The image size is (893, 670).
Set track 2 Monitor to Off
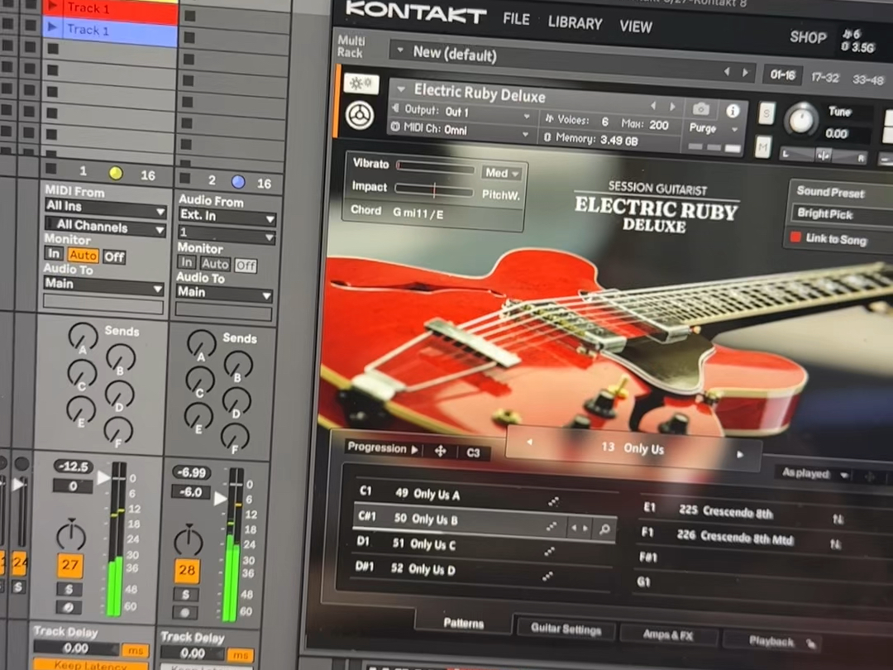[246, 266]
